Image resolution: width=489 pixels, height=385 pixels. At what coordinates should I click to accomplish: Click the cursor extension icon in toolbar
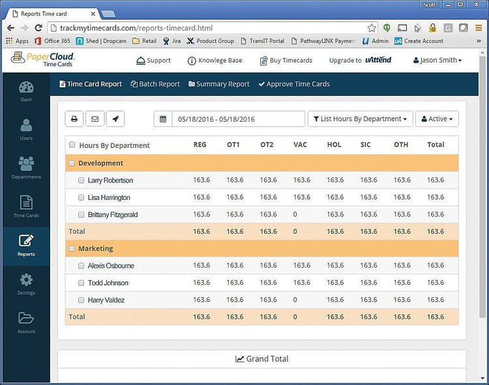[417, 29]
